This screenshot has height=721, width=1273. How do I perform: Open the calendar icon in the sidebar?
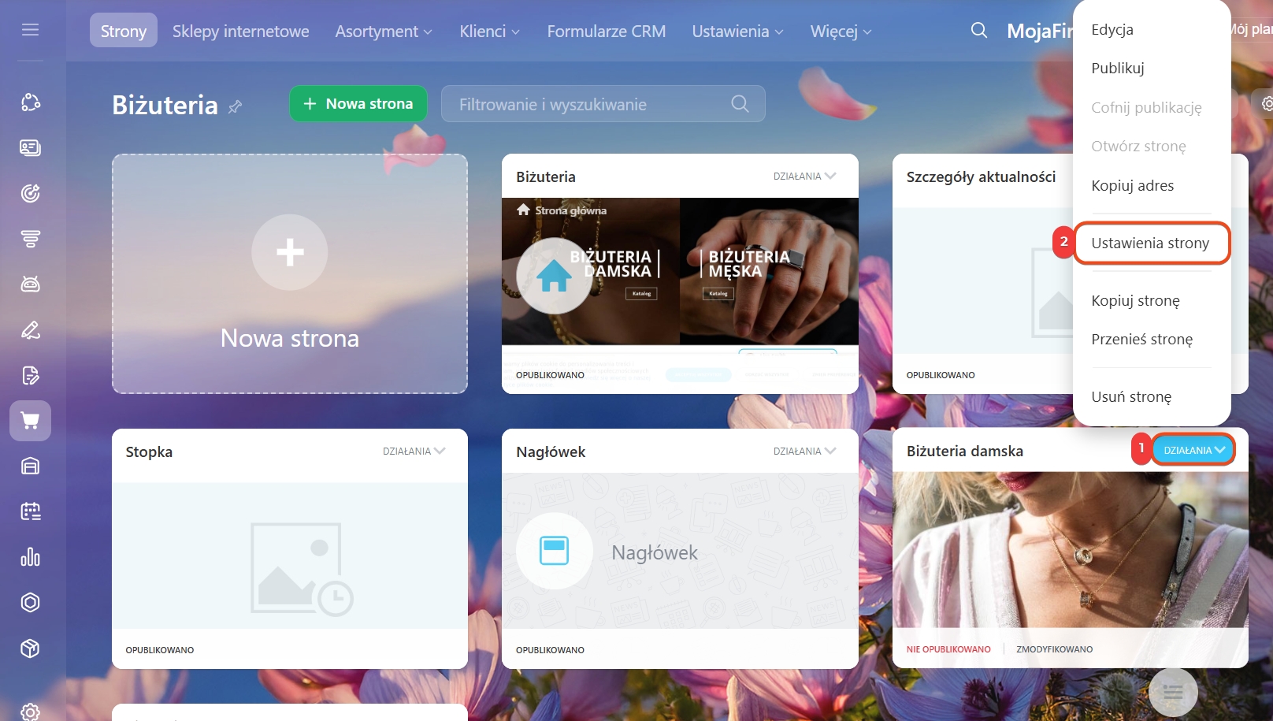[x=30, y=512]
